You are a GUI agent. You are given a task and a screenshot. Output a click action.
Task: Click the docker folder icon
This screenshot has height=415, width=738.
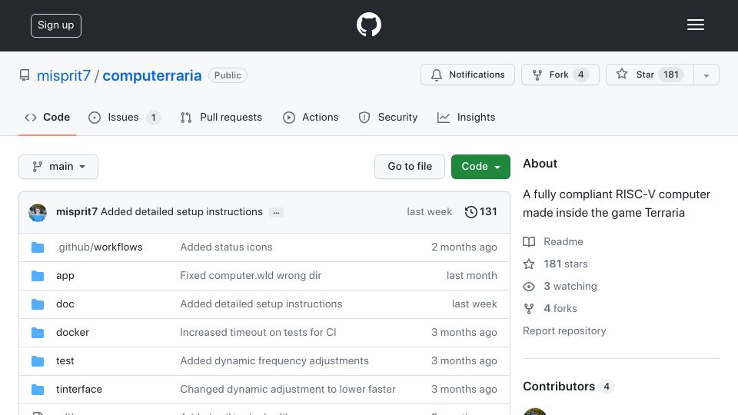click(x=38, y=333)
